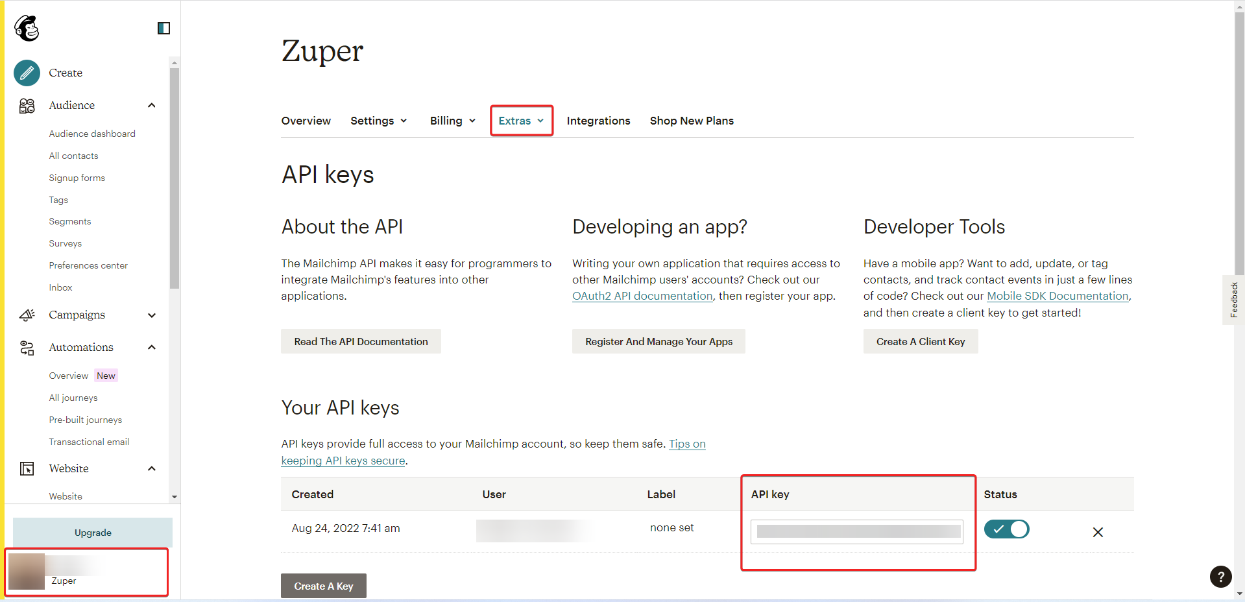
Task: Open the Extras dropdown menu
Action: (x=521, y=121)
